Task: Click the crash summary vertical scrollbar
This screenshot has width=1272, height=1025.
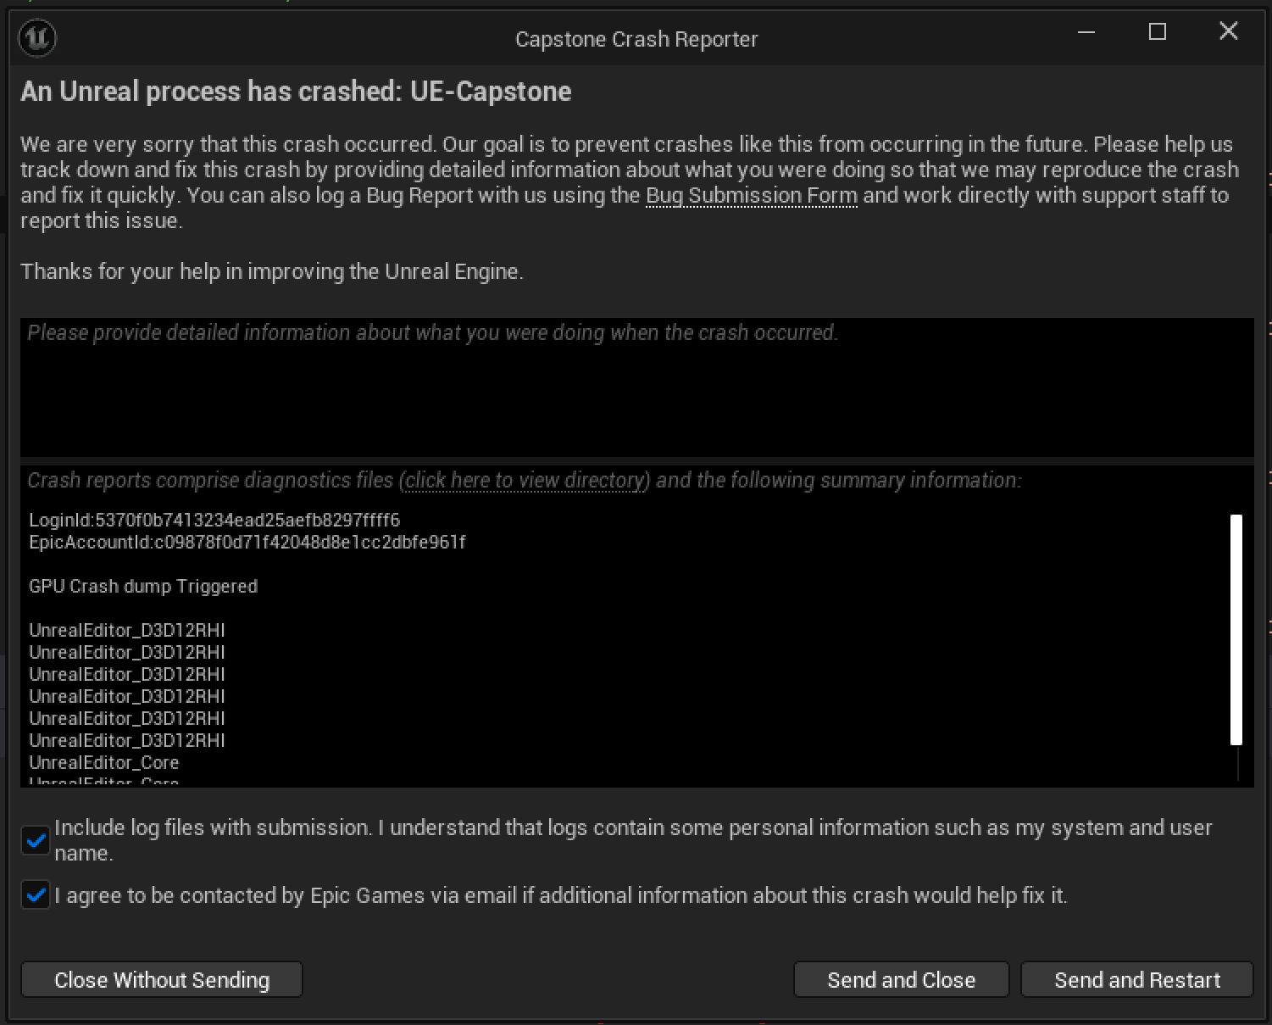Action: [x=1236, y=629]
